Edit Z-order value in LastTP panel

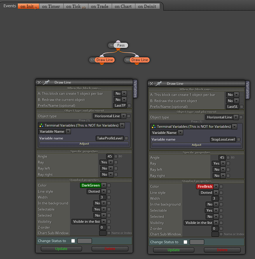(x=103, y=227)
